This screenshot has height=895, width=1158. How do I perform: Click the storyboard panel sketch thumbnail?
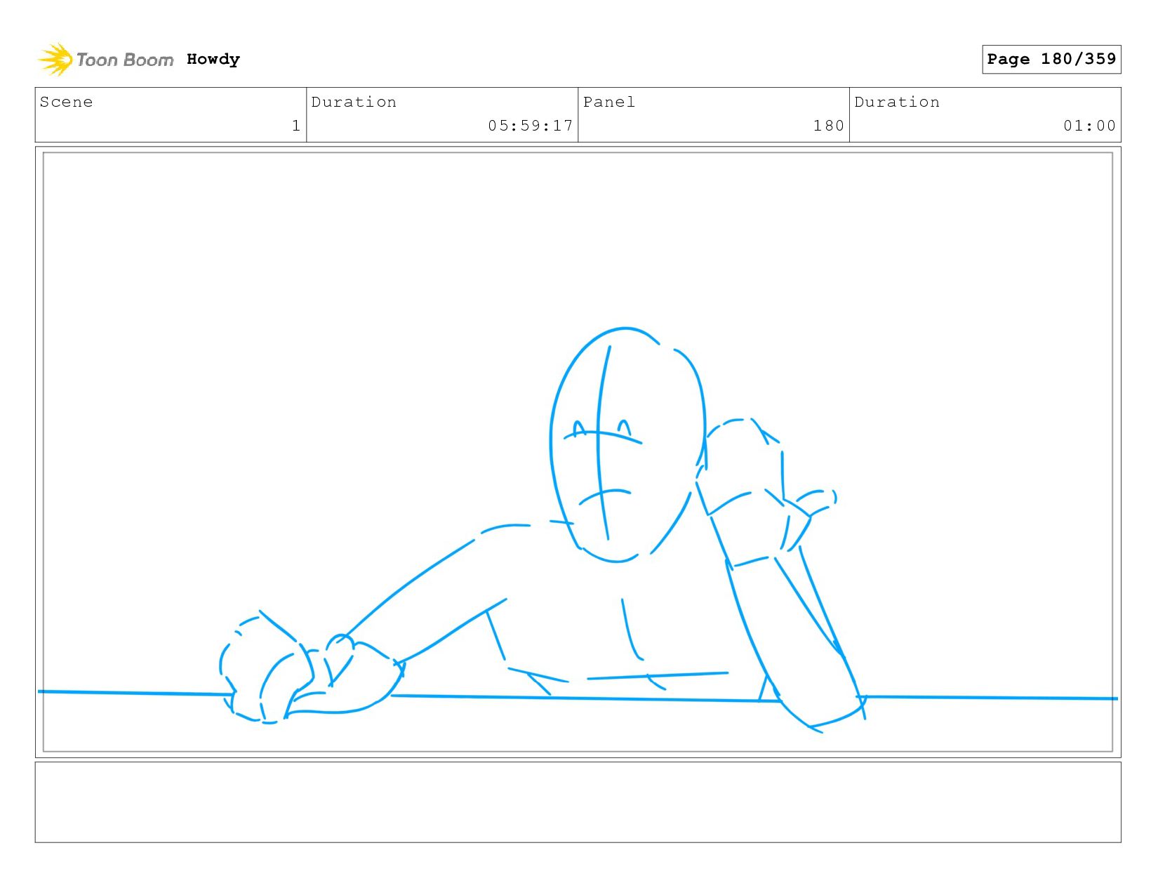click(x=578, y=452)
